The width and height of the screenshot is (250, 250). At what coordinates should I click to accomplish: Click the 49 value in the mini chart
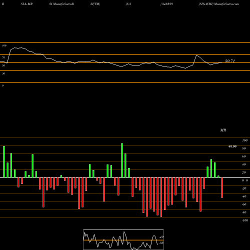pyautogui.click(x=161, y=237)
